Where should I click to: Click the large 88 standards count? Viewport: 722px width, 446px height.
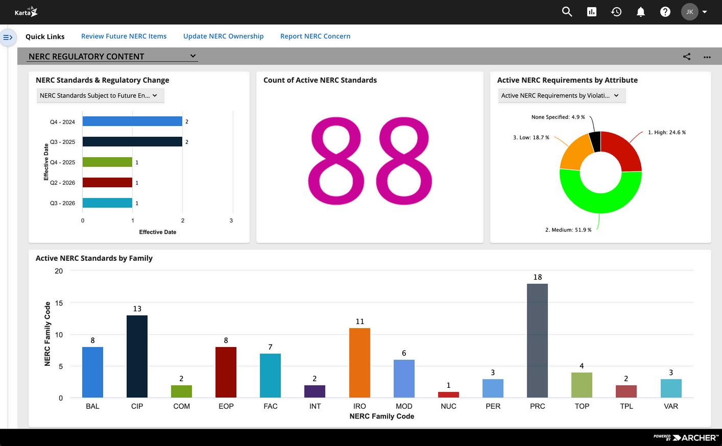[370, 160]
